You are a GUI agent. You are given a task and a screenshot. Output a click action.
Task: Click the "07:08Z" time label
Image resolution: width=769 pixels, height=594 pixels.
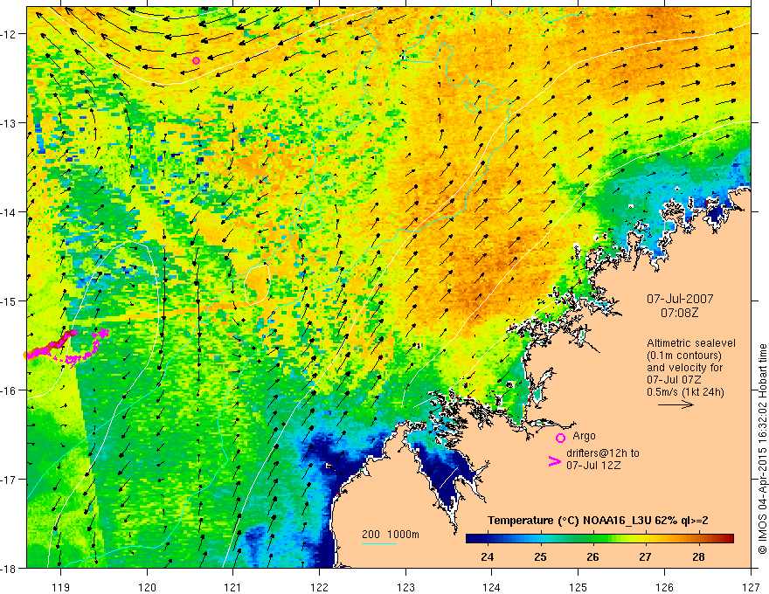(679, 312)
